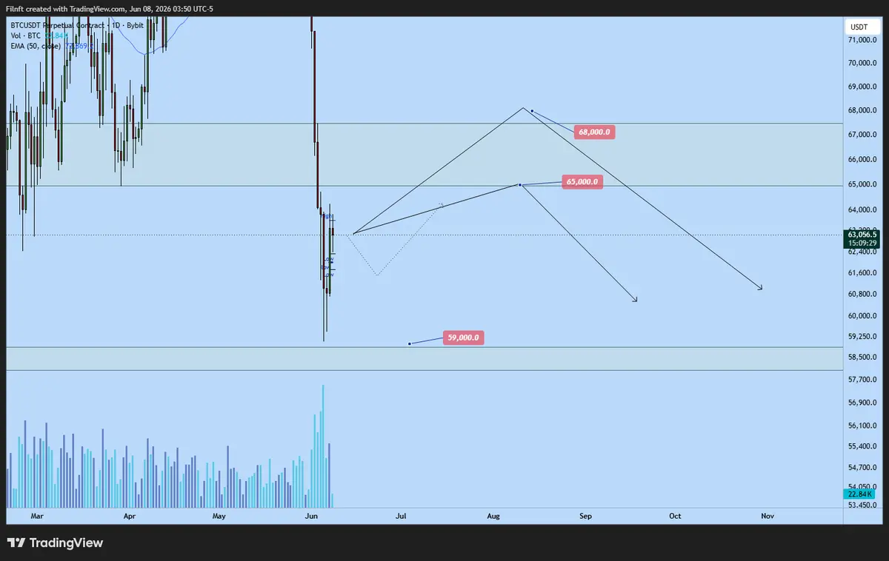Image resolution: width=889 pixels, height=561 pixels.
Task: Click the Sep label on time axis
Action: click(586, 515)
